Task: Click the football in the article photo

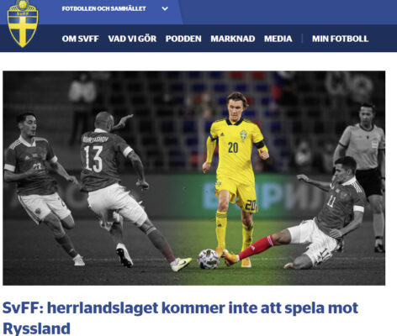Action: [x=209, y=259]
